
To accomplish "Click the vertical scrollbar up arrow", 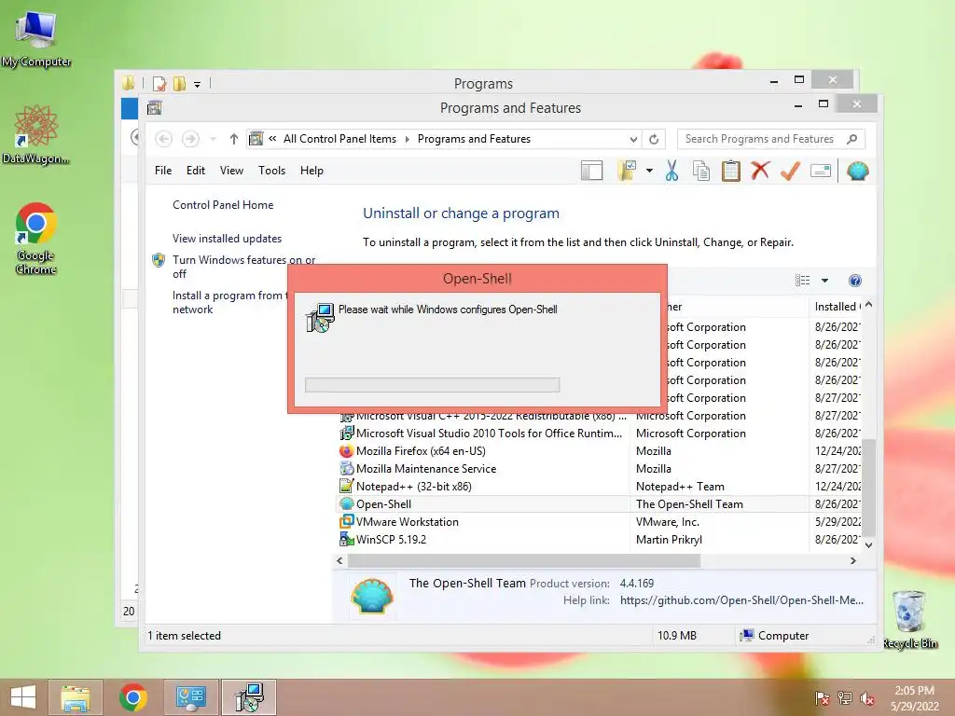I will pyautogui.click(x=869, y=305).
